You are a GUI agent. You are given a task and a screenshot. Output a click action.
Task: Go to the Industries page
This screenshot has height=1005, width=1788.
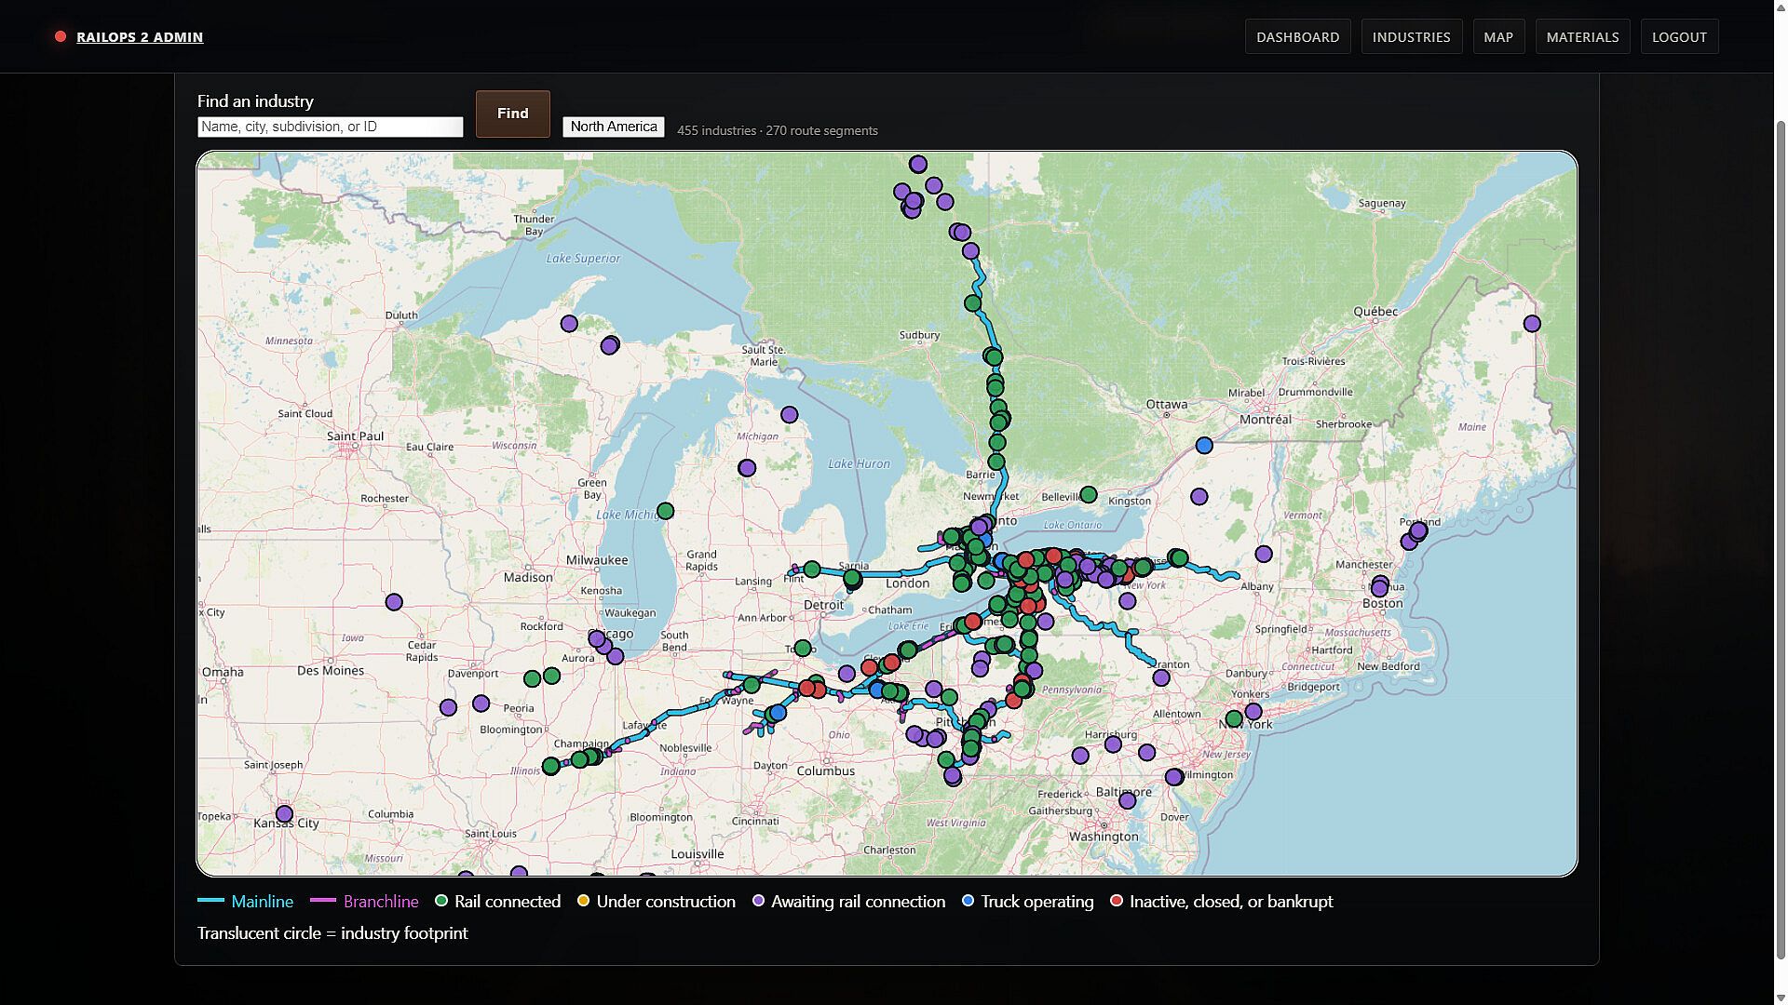click(x=1411, y=37)
